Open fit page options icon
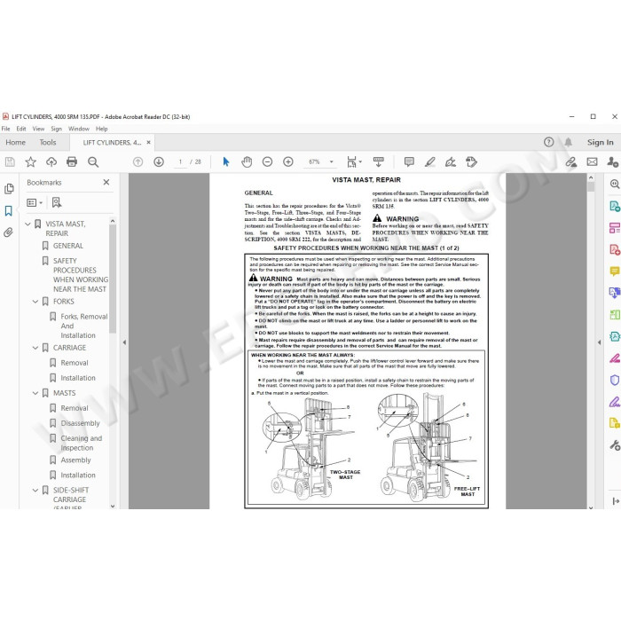Screen dimensions: 621x621 [x=354, y=161]
